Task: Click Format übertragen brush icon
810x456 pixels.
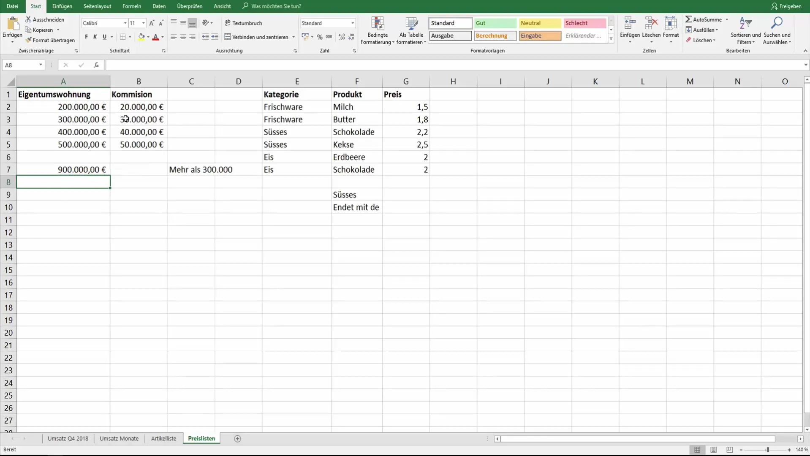Action: click(x=28, y=40)
